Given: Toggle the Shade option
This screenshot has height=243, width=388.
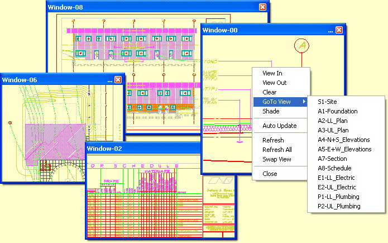Looking at the screenshot, I should (271, 111).
